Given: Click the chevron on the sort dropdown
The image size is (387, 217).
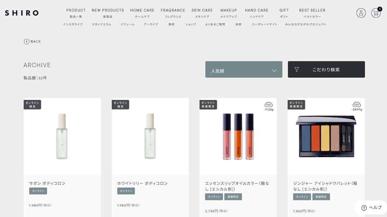Looking at the screenshot, I should [274, 71].
